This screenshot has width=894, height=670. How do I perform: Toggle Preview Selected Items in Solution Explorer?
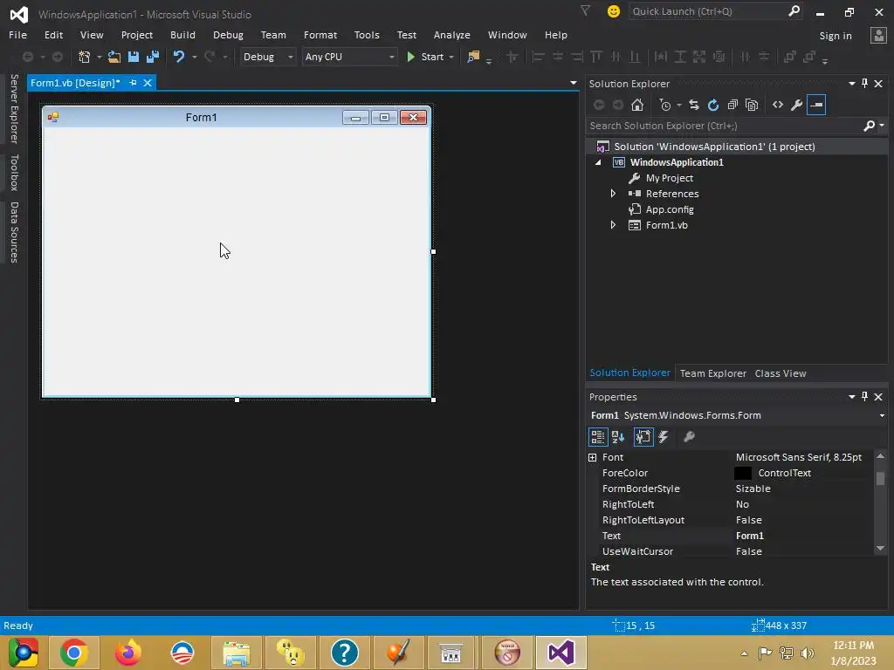(816, 105)
